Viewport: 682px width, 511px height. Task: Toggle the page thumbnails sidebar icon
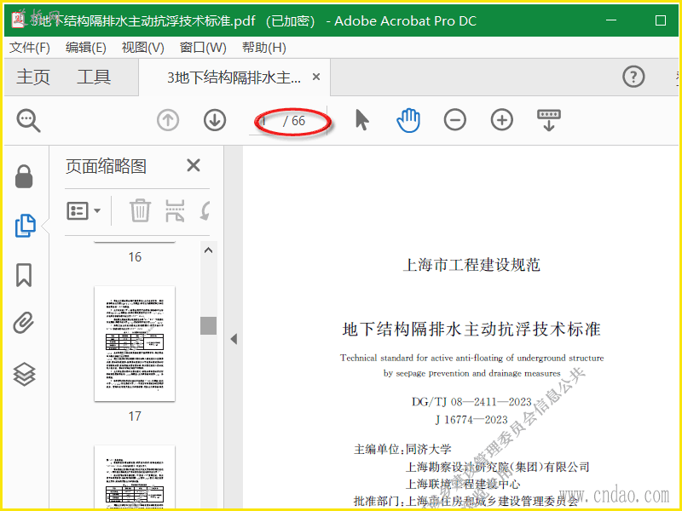tap(26, 226)
